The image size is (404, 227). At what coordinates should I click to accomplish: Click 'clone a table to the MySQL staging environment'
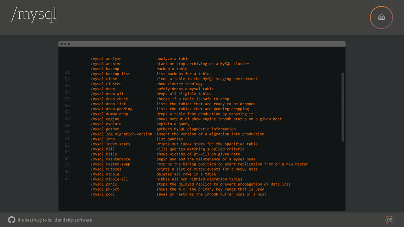(207, 79)
